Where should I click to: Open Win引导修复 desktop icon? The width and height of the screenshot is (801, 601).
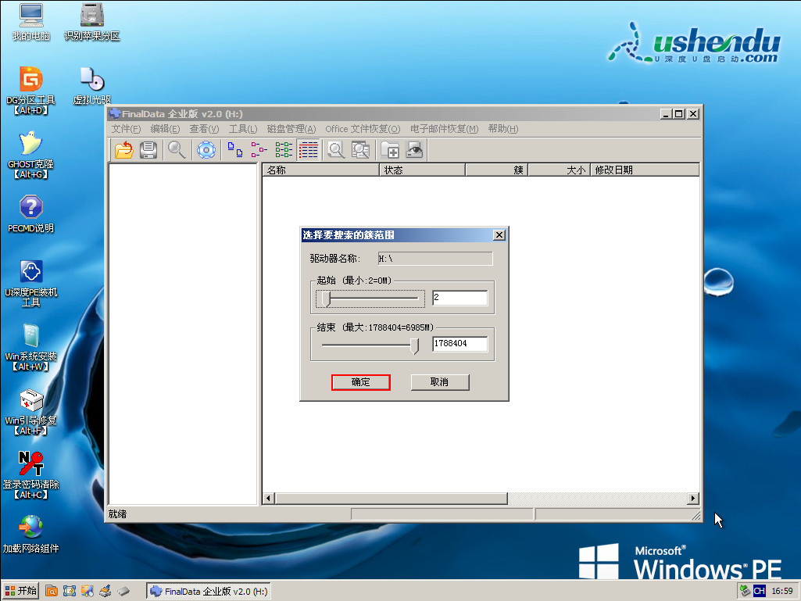(x=31, y=412)
